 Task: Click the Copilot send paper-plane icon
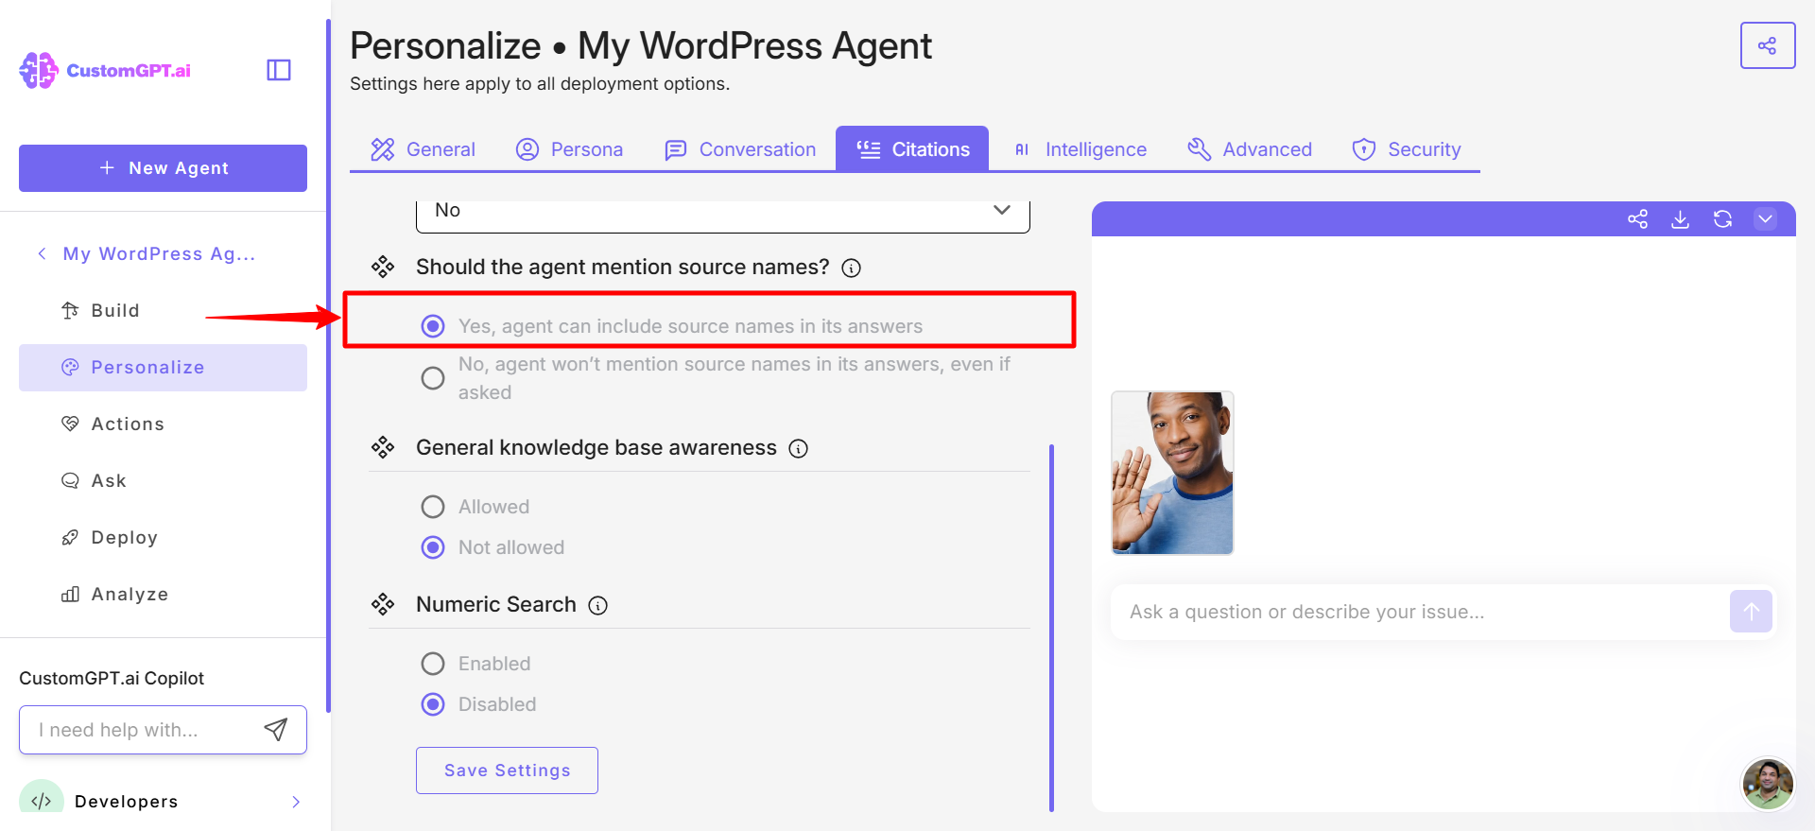[x=275, y=730]
